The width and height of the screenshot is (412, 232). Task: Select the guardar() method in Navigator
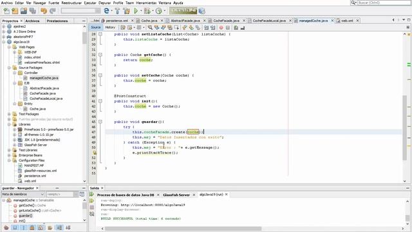click(x=26, y=216)
